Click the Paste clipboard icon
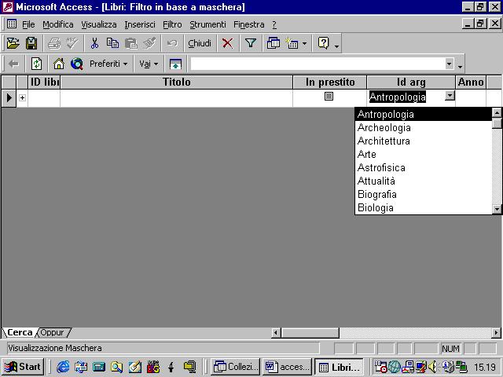503x377 pixels. click(131, 43)
